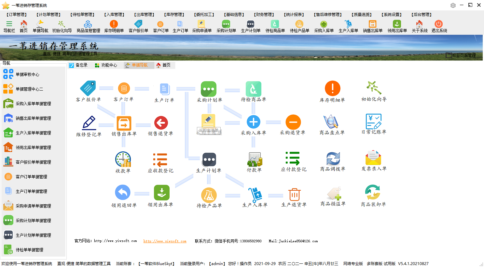Screen dimensions: 484x267
Task: Click the 退出系统 power icon
Action: [439, 24]
